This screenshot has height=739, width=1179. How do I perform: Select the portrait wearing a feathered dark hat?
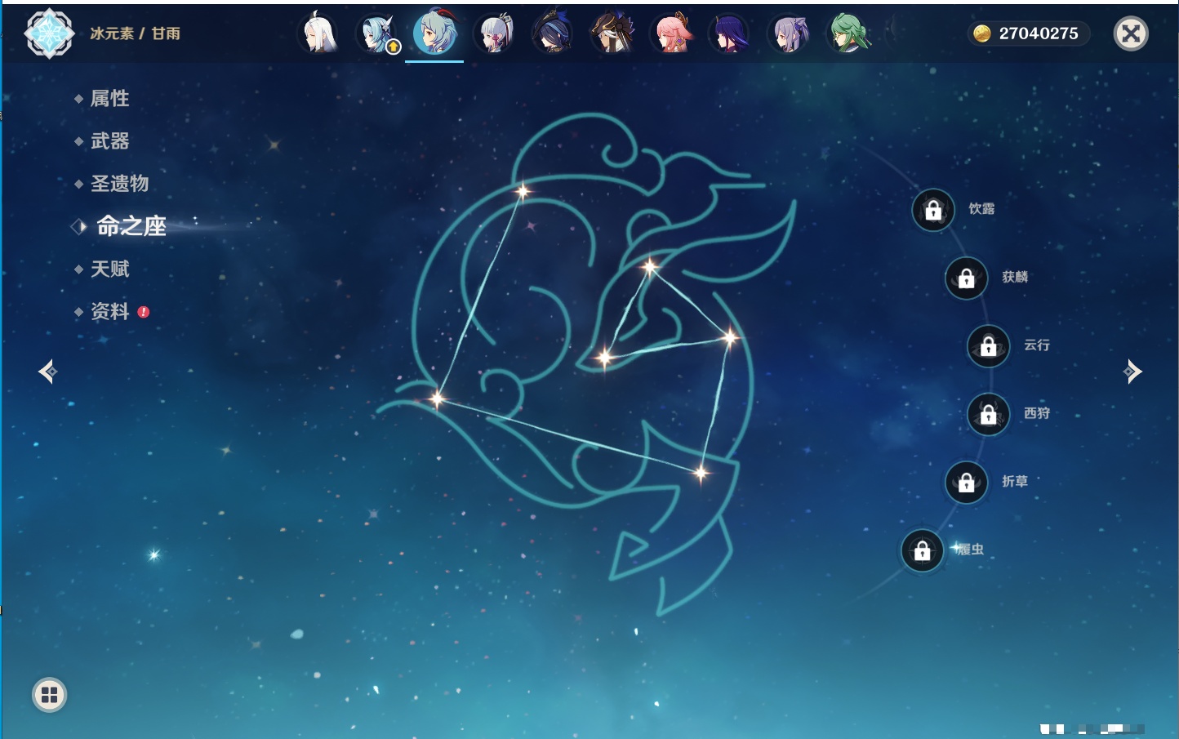coord(612,33)
